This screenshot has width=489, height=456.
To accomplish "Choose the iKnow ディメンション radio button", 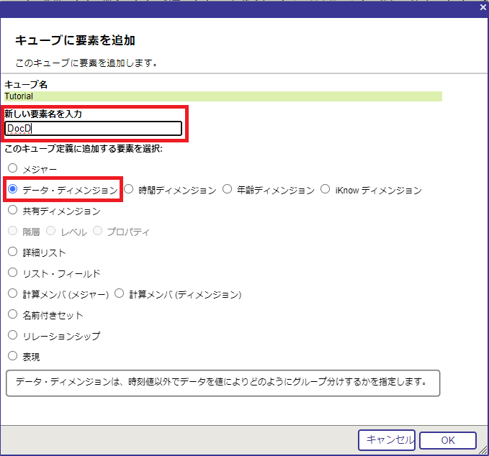I will point(326,190).
